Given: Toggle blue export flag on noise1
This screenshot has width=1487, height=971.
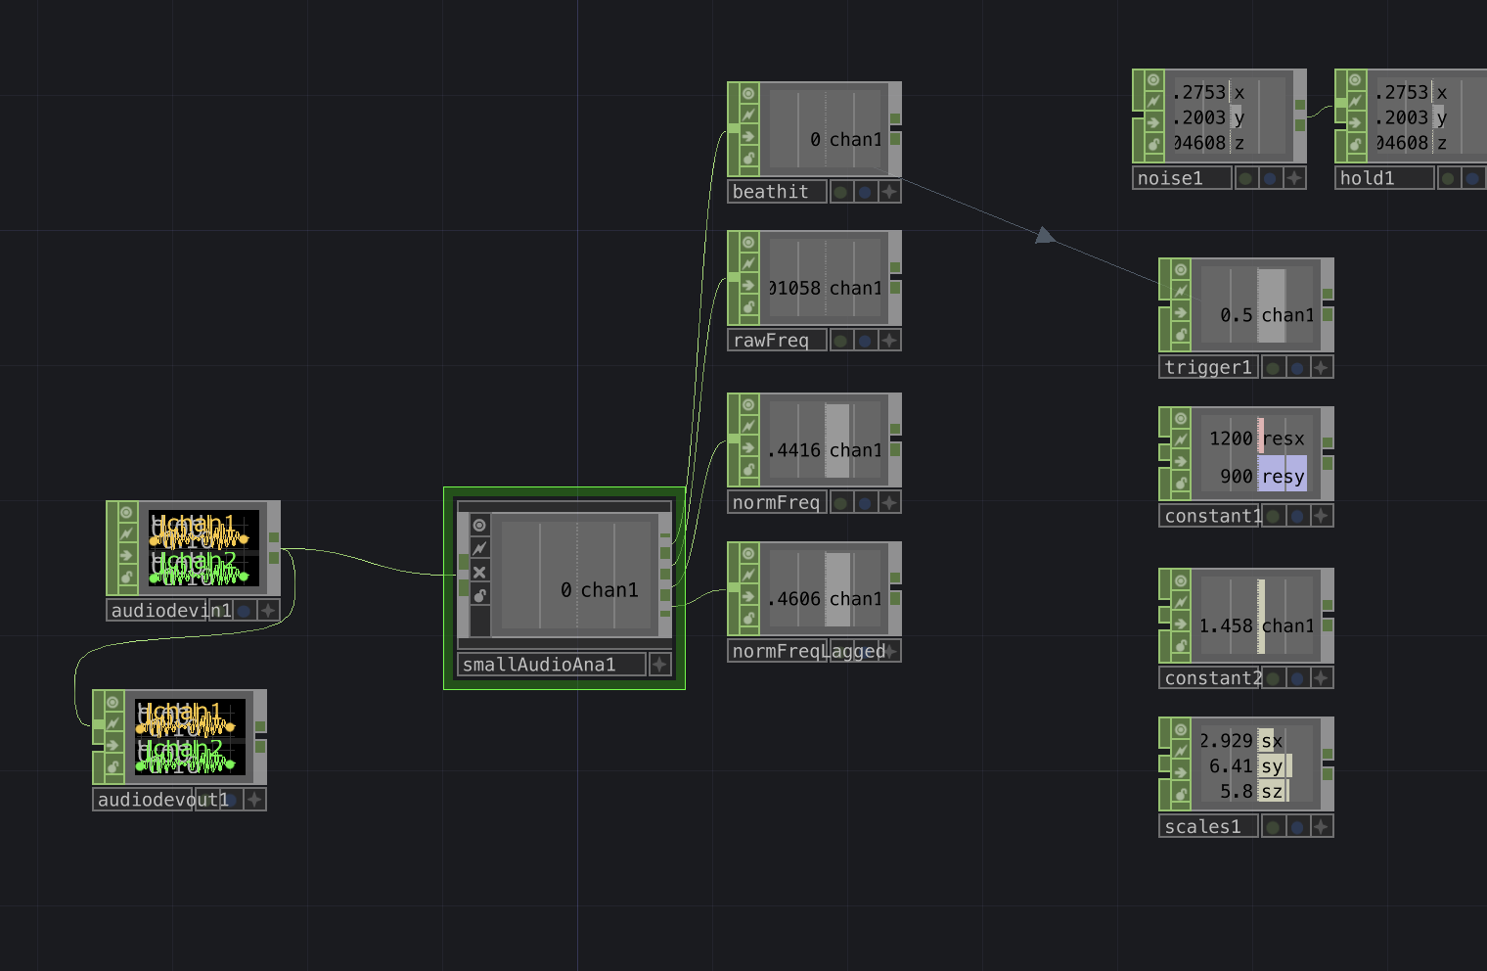Looking at the screenshot, I should (x=1270, y=178).
